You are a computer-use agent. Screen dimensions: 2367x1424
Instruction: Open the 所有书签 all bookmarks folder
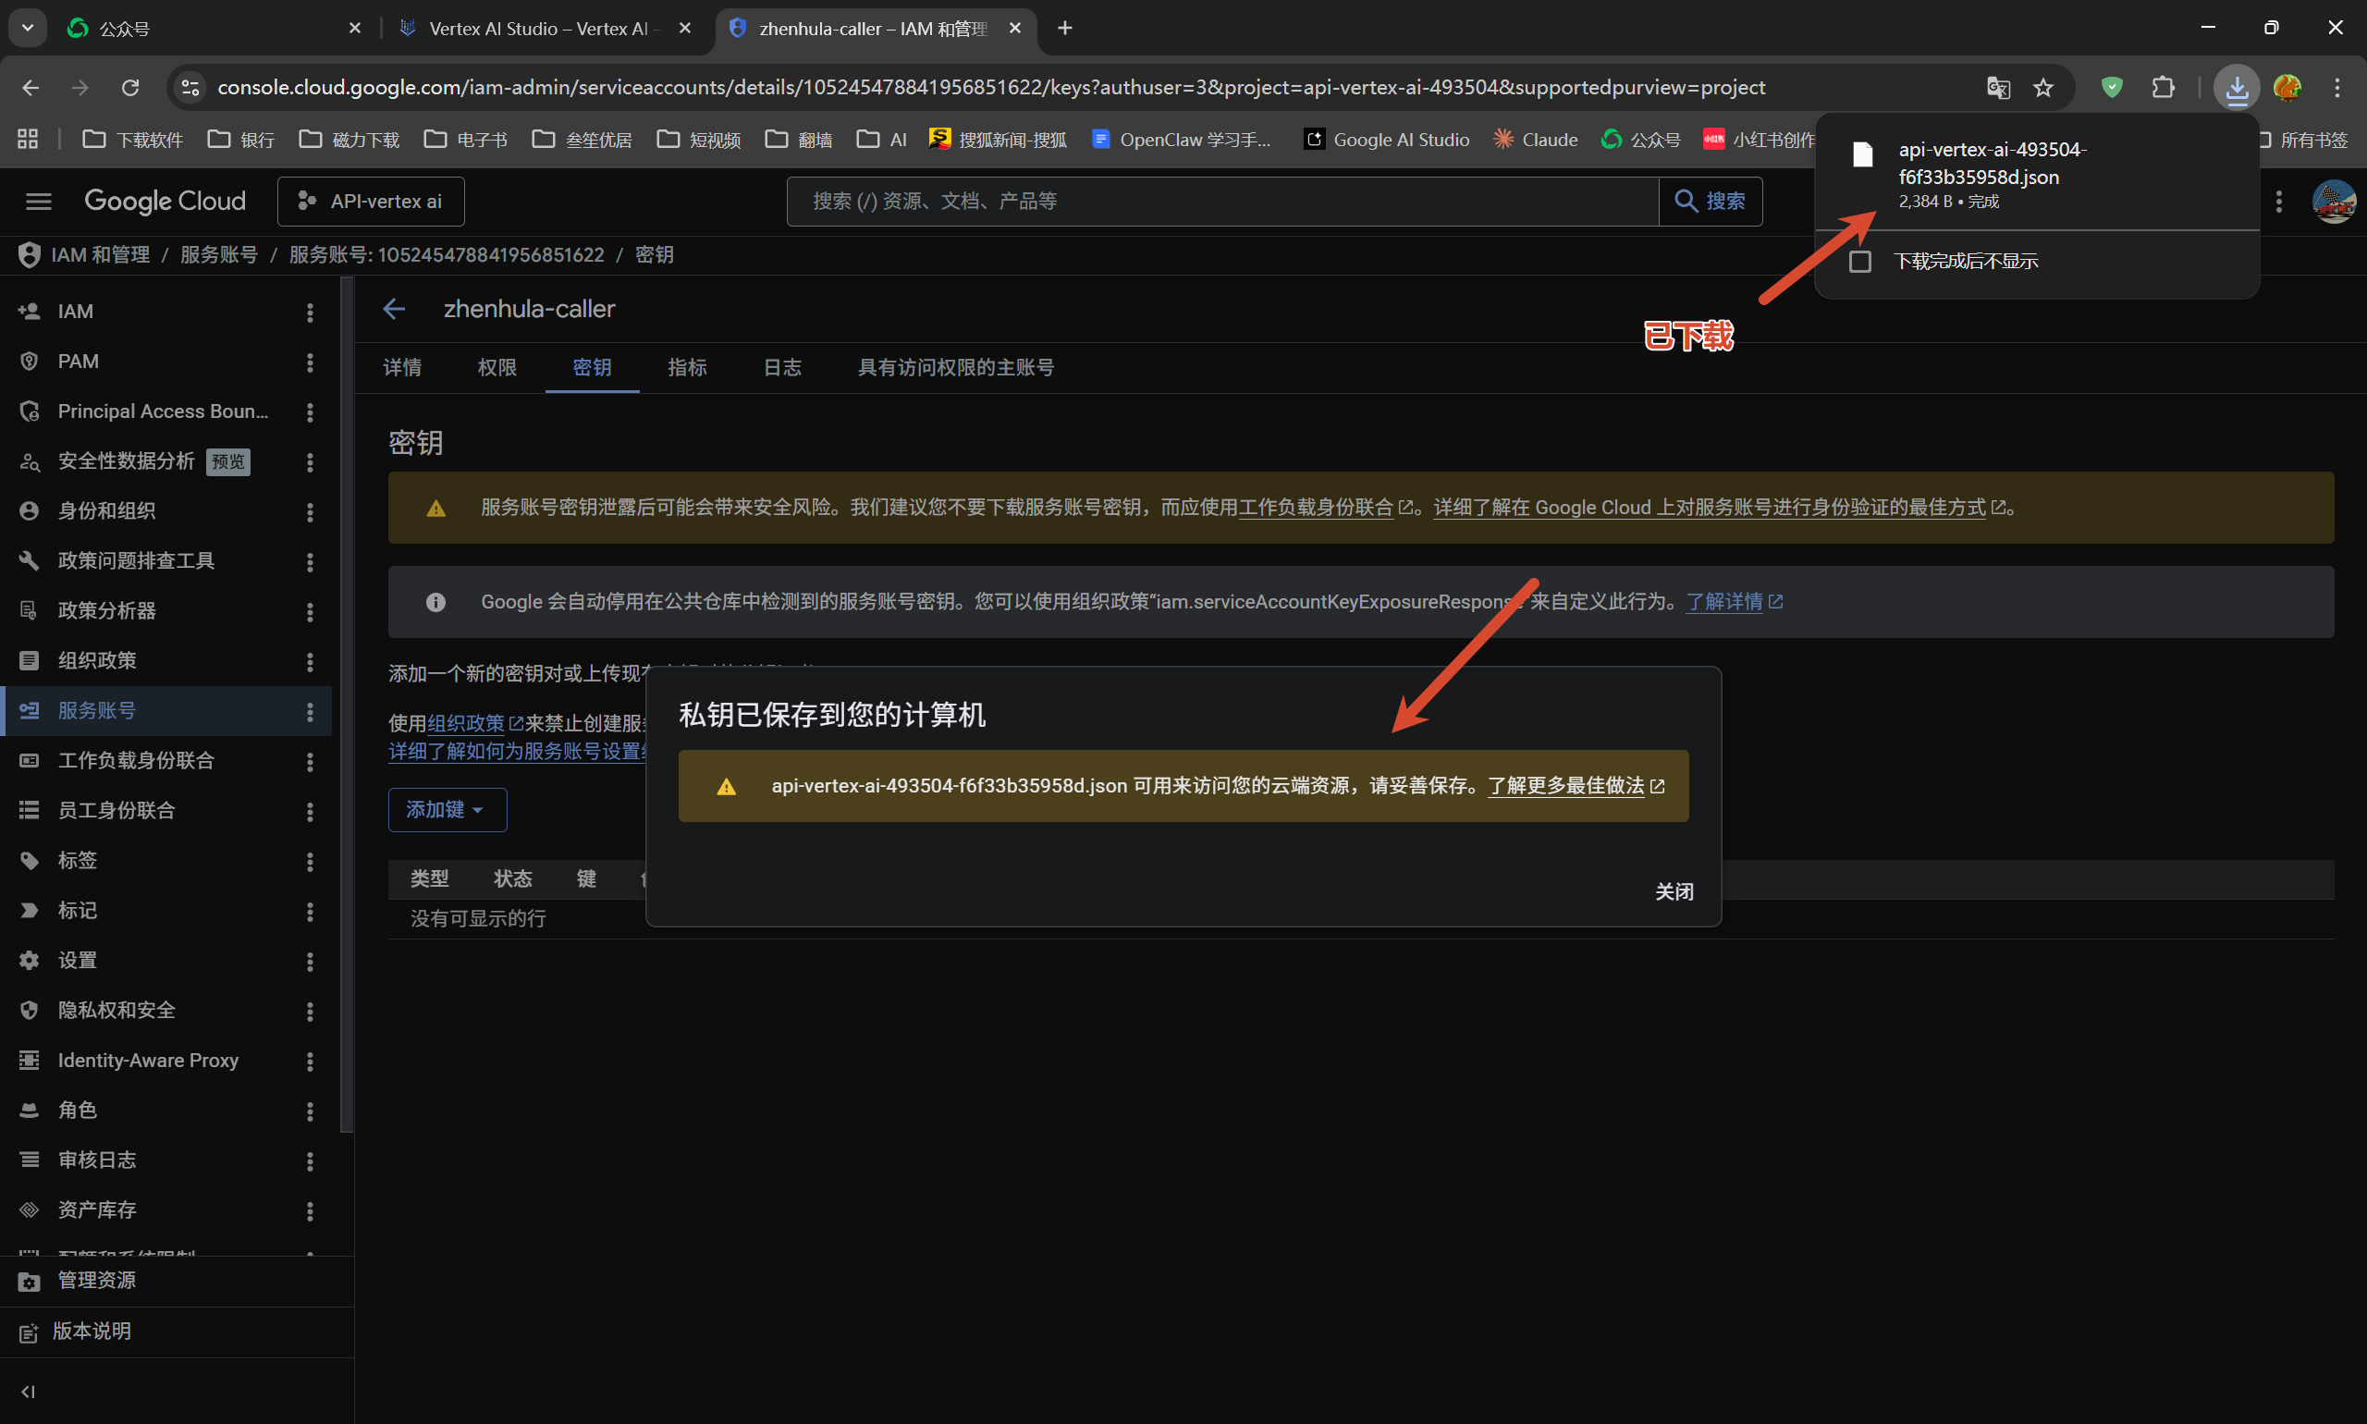click(2306, 139)
